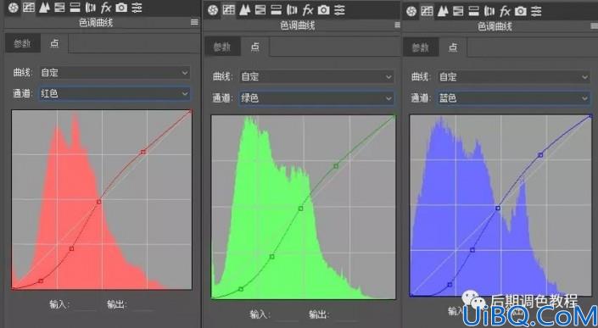The image size is (598, 328).
Task: Click 输出 value field under red curve
Action: tap(141, 305)
